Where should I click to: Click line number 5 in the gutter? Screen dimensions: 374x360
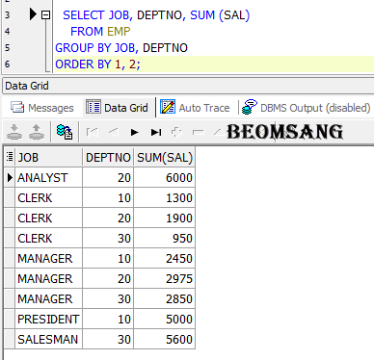pos(8,48)
